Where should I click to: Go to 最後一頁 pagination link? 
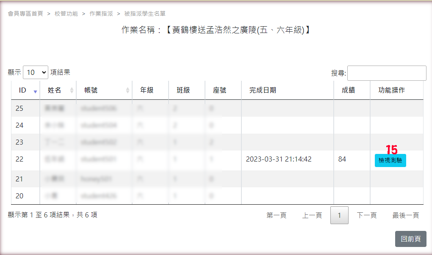point(406,215)
